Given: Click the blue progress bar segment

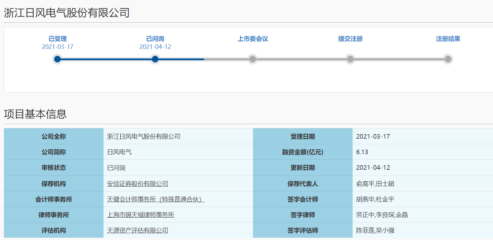Looking at the screenshot, I should point(106,59).
